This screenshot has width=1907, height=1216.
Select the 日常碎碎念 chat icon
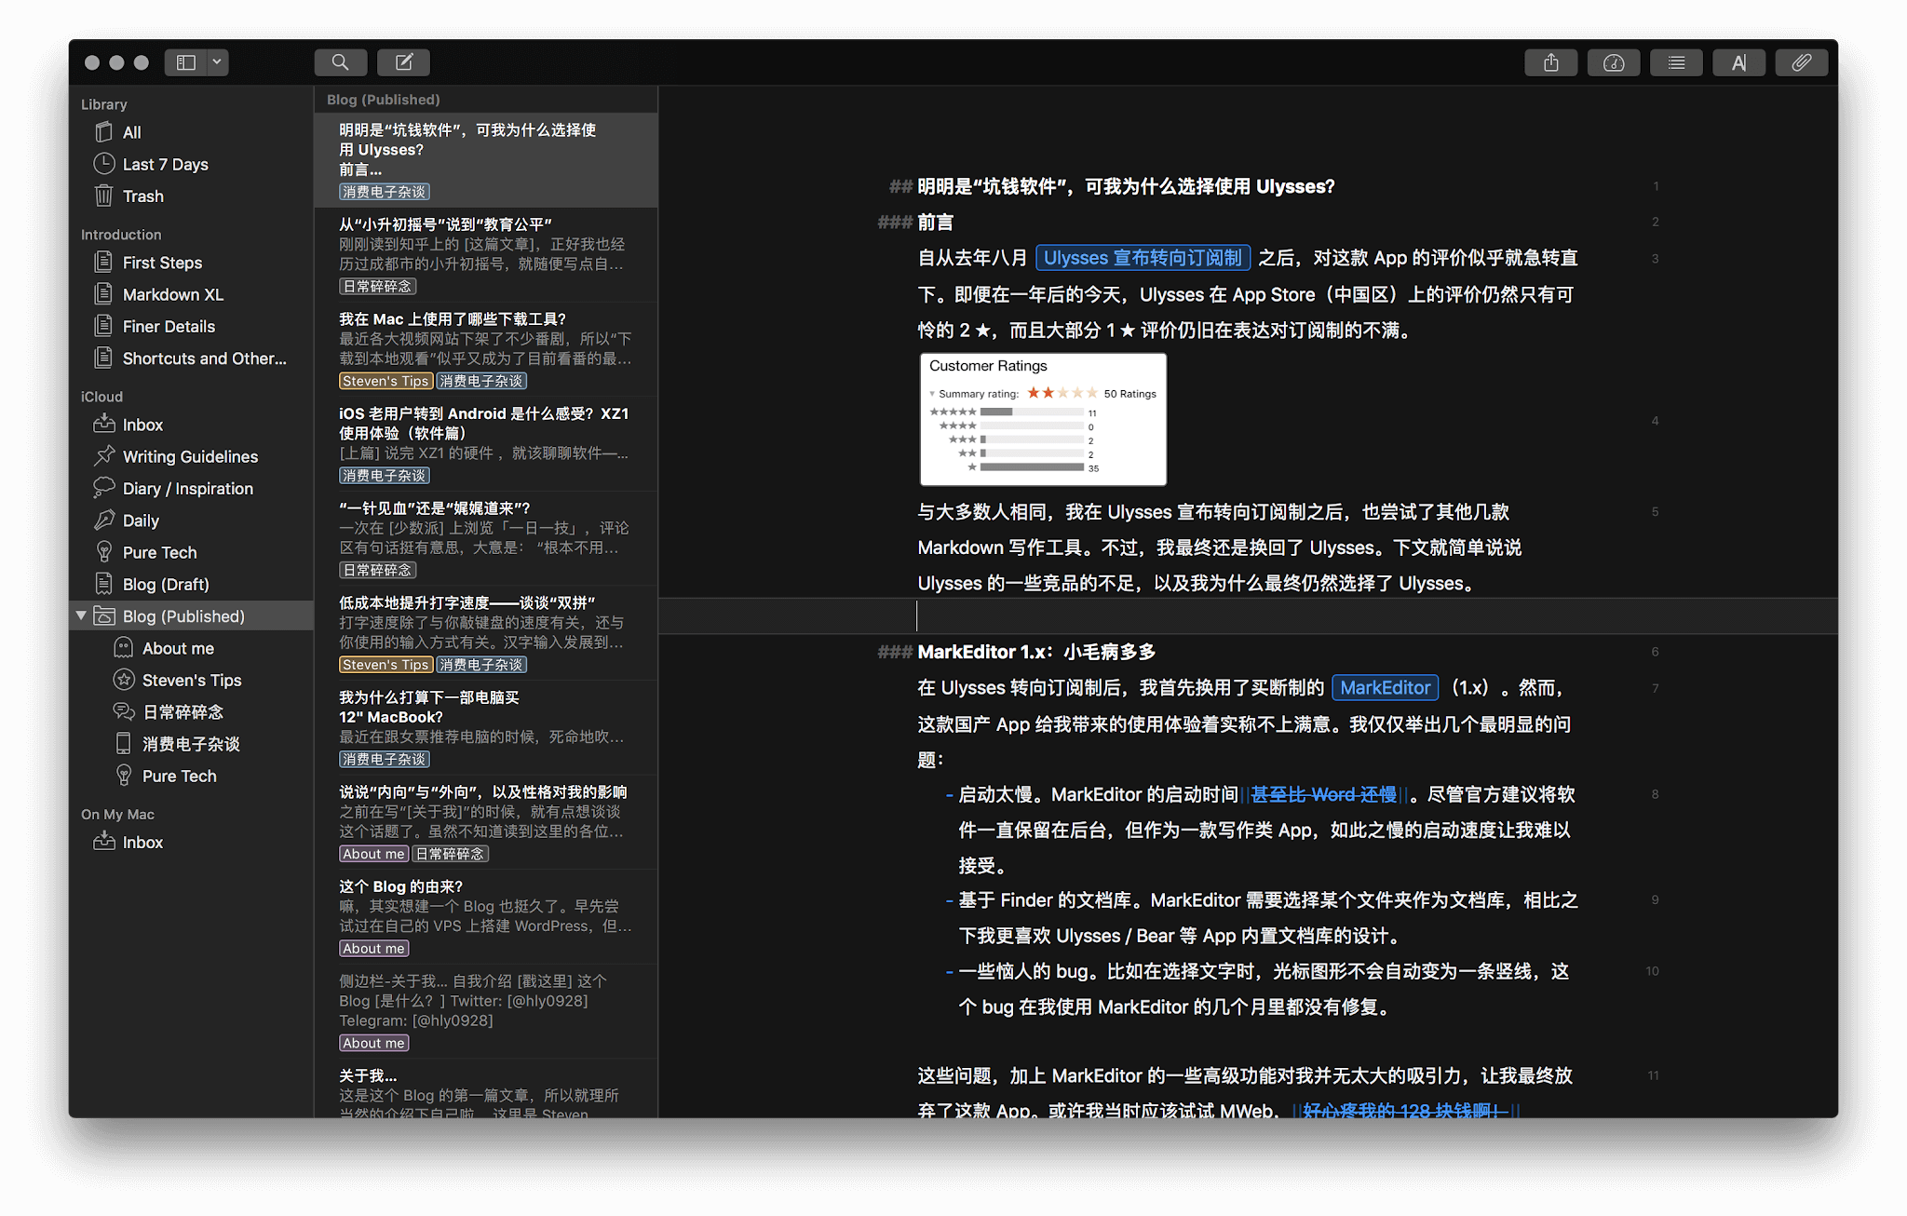tap(123, 711)
